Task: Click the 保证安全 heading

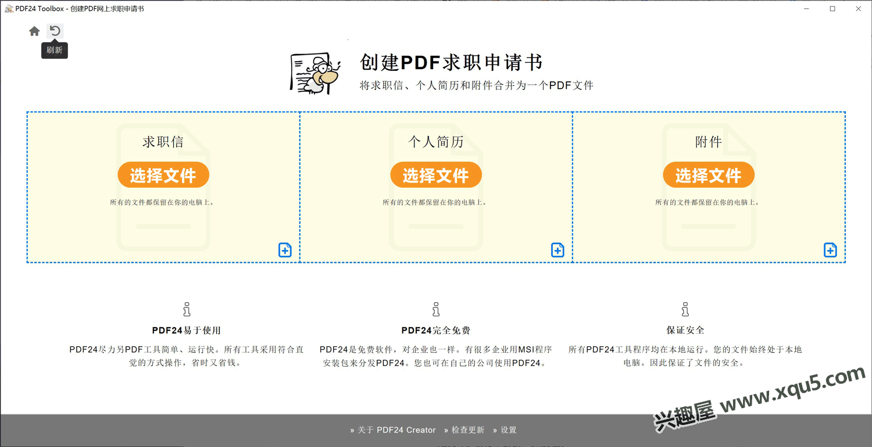Action: coord(685,330)
